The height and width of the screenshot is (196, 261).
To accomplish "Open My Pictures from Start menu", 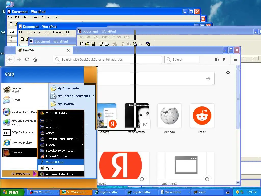I will tap(72, 104).
